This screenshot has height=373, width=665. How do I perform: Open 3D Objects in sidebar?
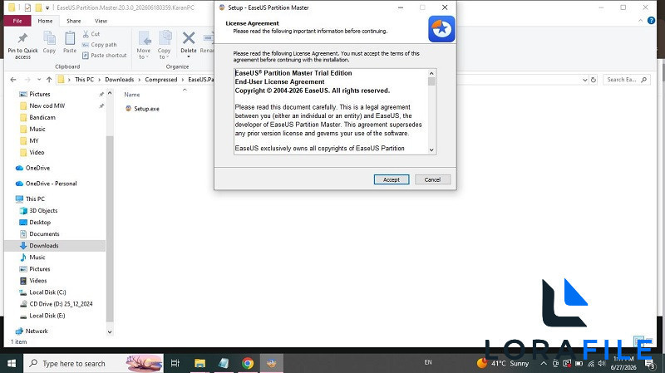(x=43, y=211)
